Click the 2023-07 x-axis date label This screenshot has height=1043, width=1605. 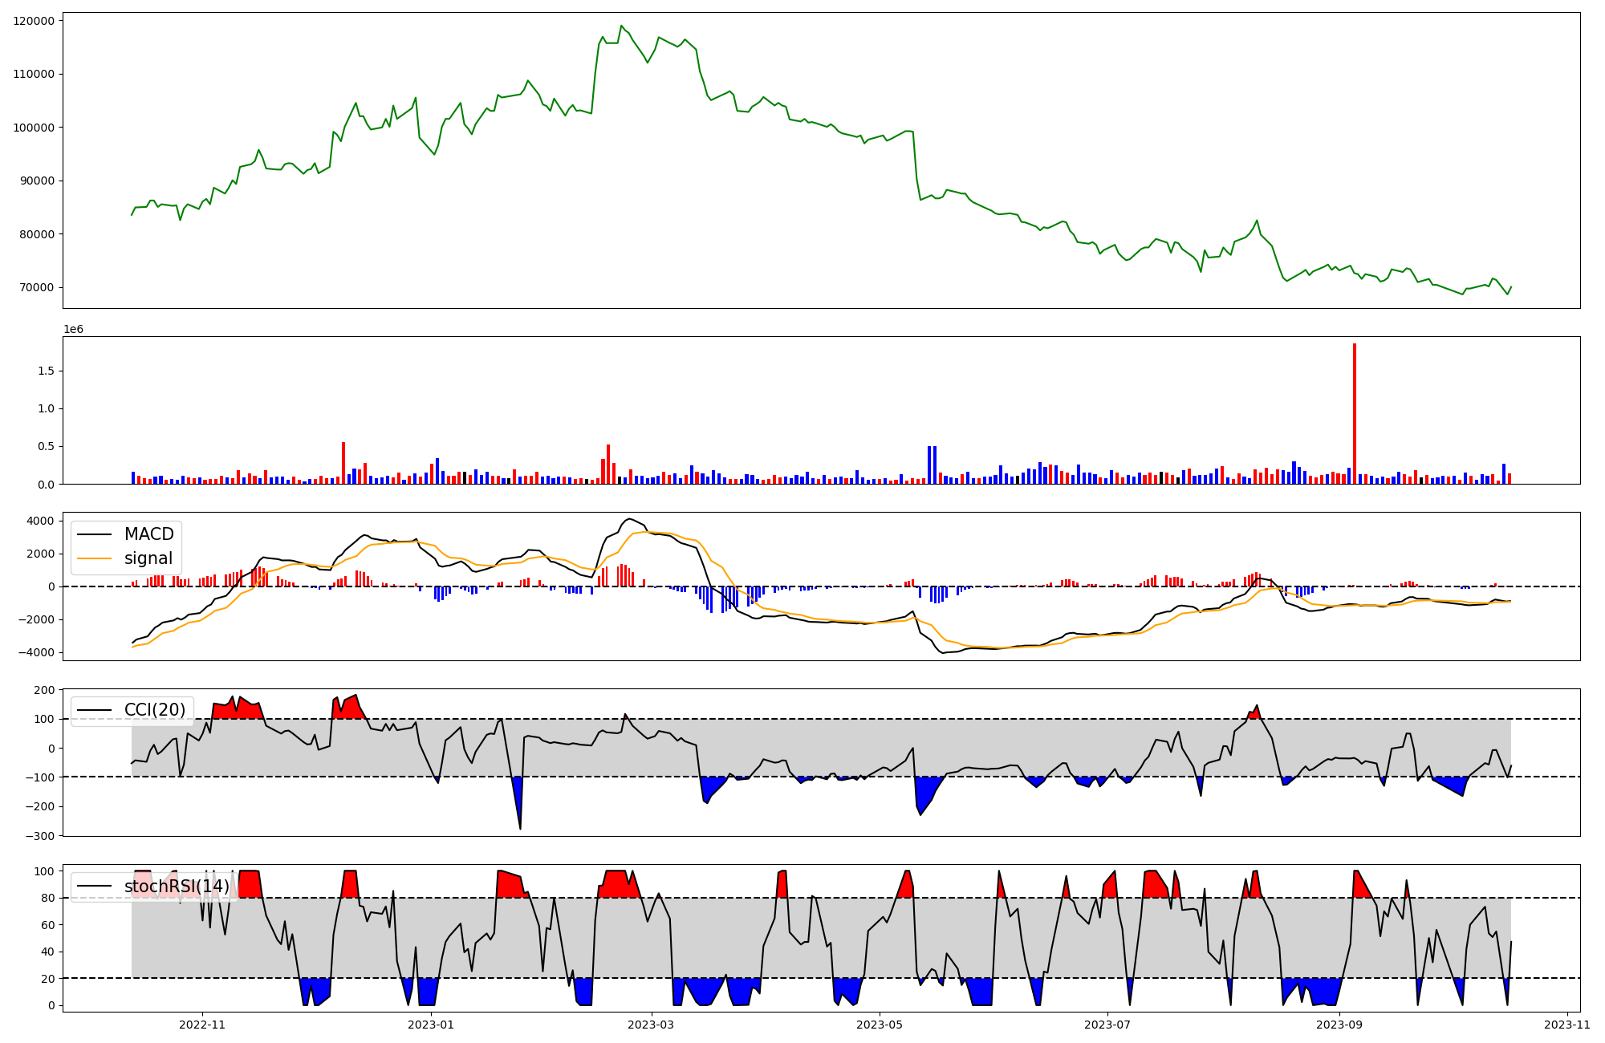1107,1025
